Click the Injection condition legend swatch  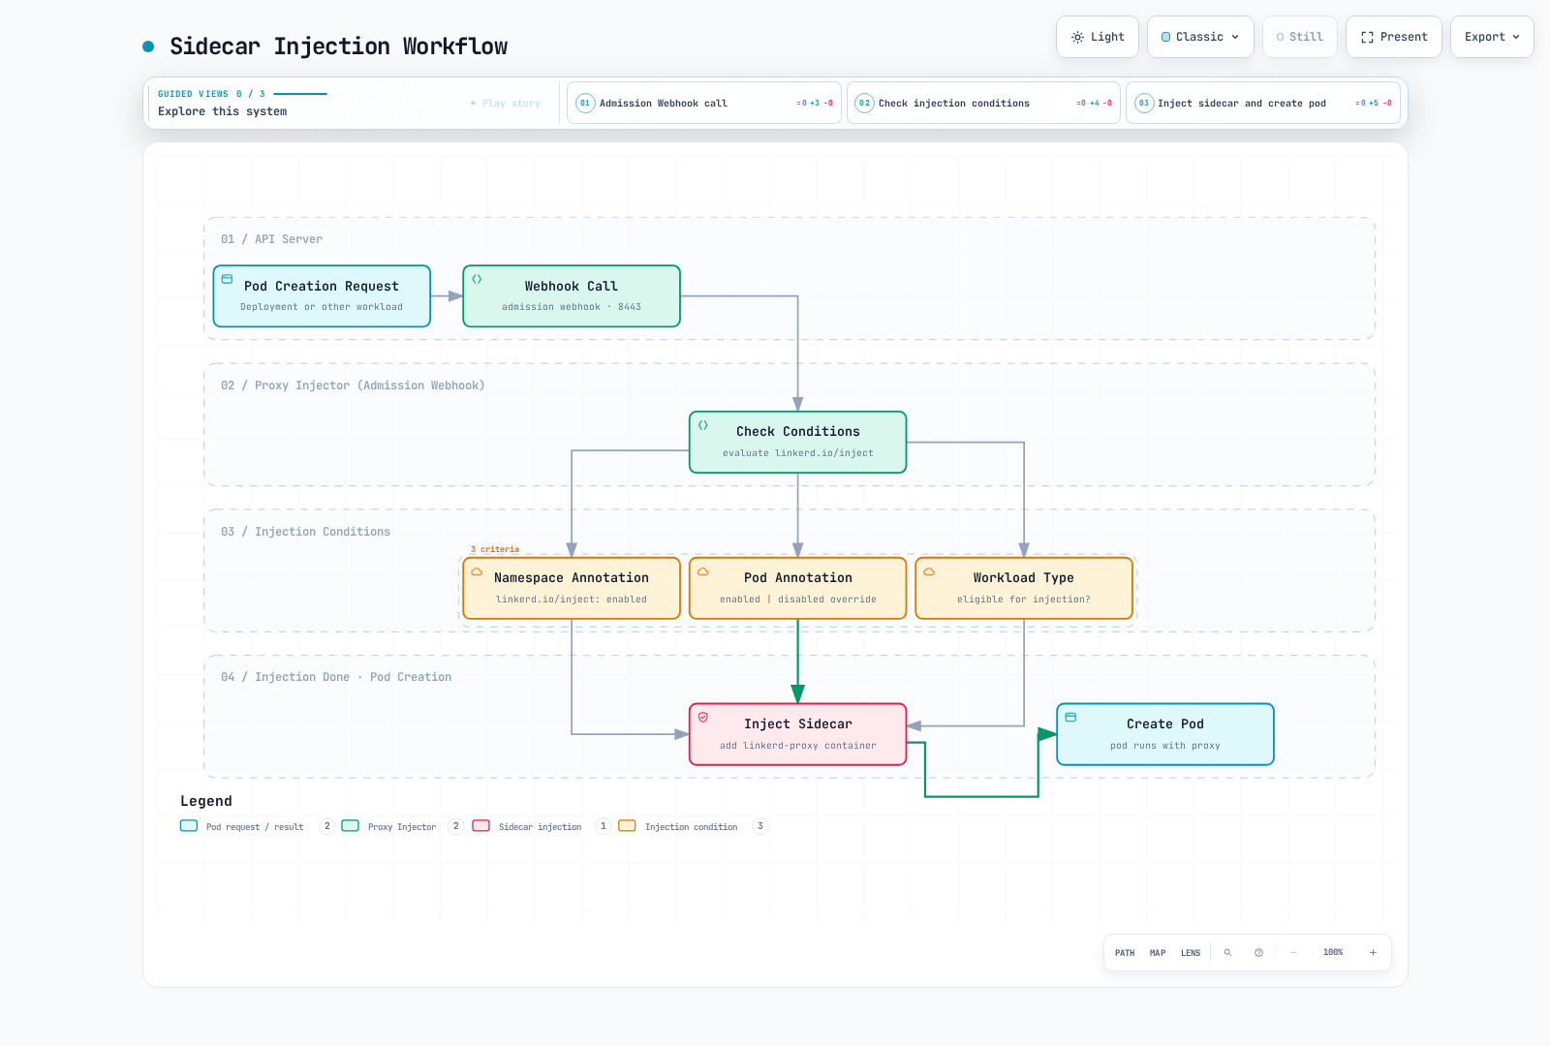click(x=628, y=826)
